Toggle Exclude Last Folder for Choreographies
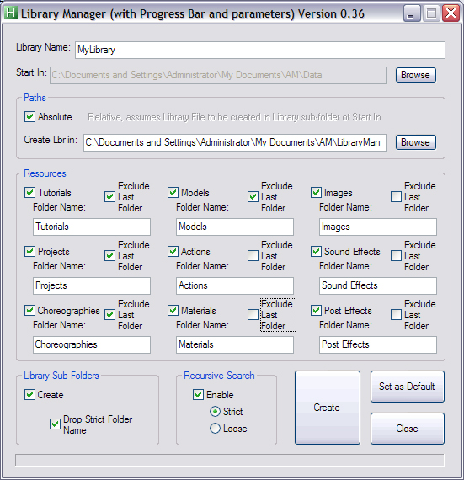Screen dimensions: 464x480 pyautogui.click(x=109, y=315)
